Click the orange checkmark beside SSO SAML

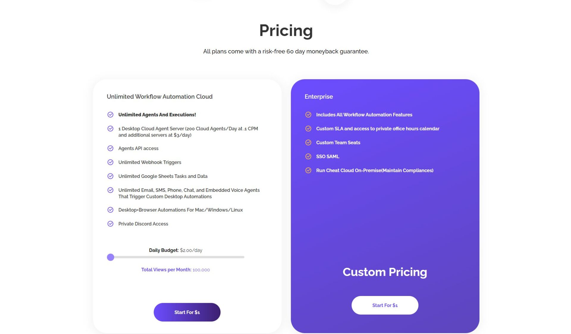[308, 156]
